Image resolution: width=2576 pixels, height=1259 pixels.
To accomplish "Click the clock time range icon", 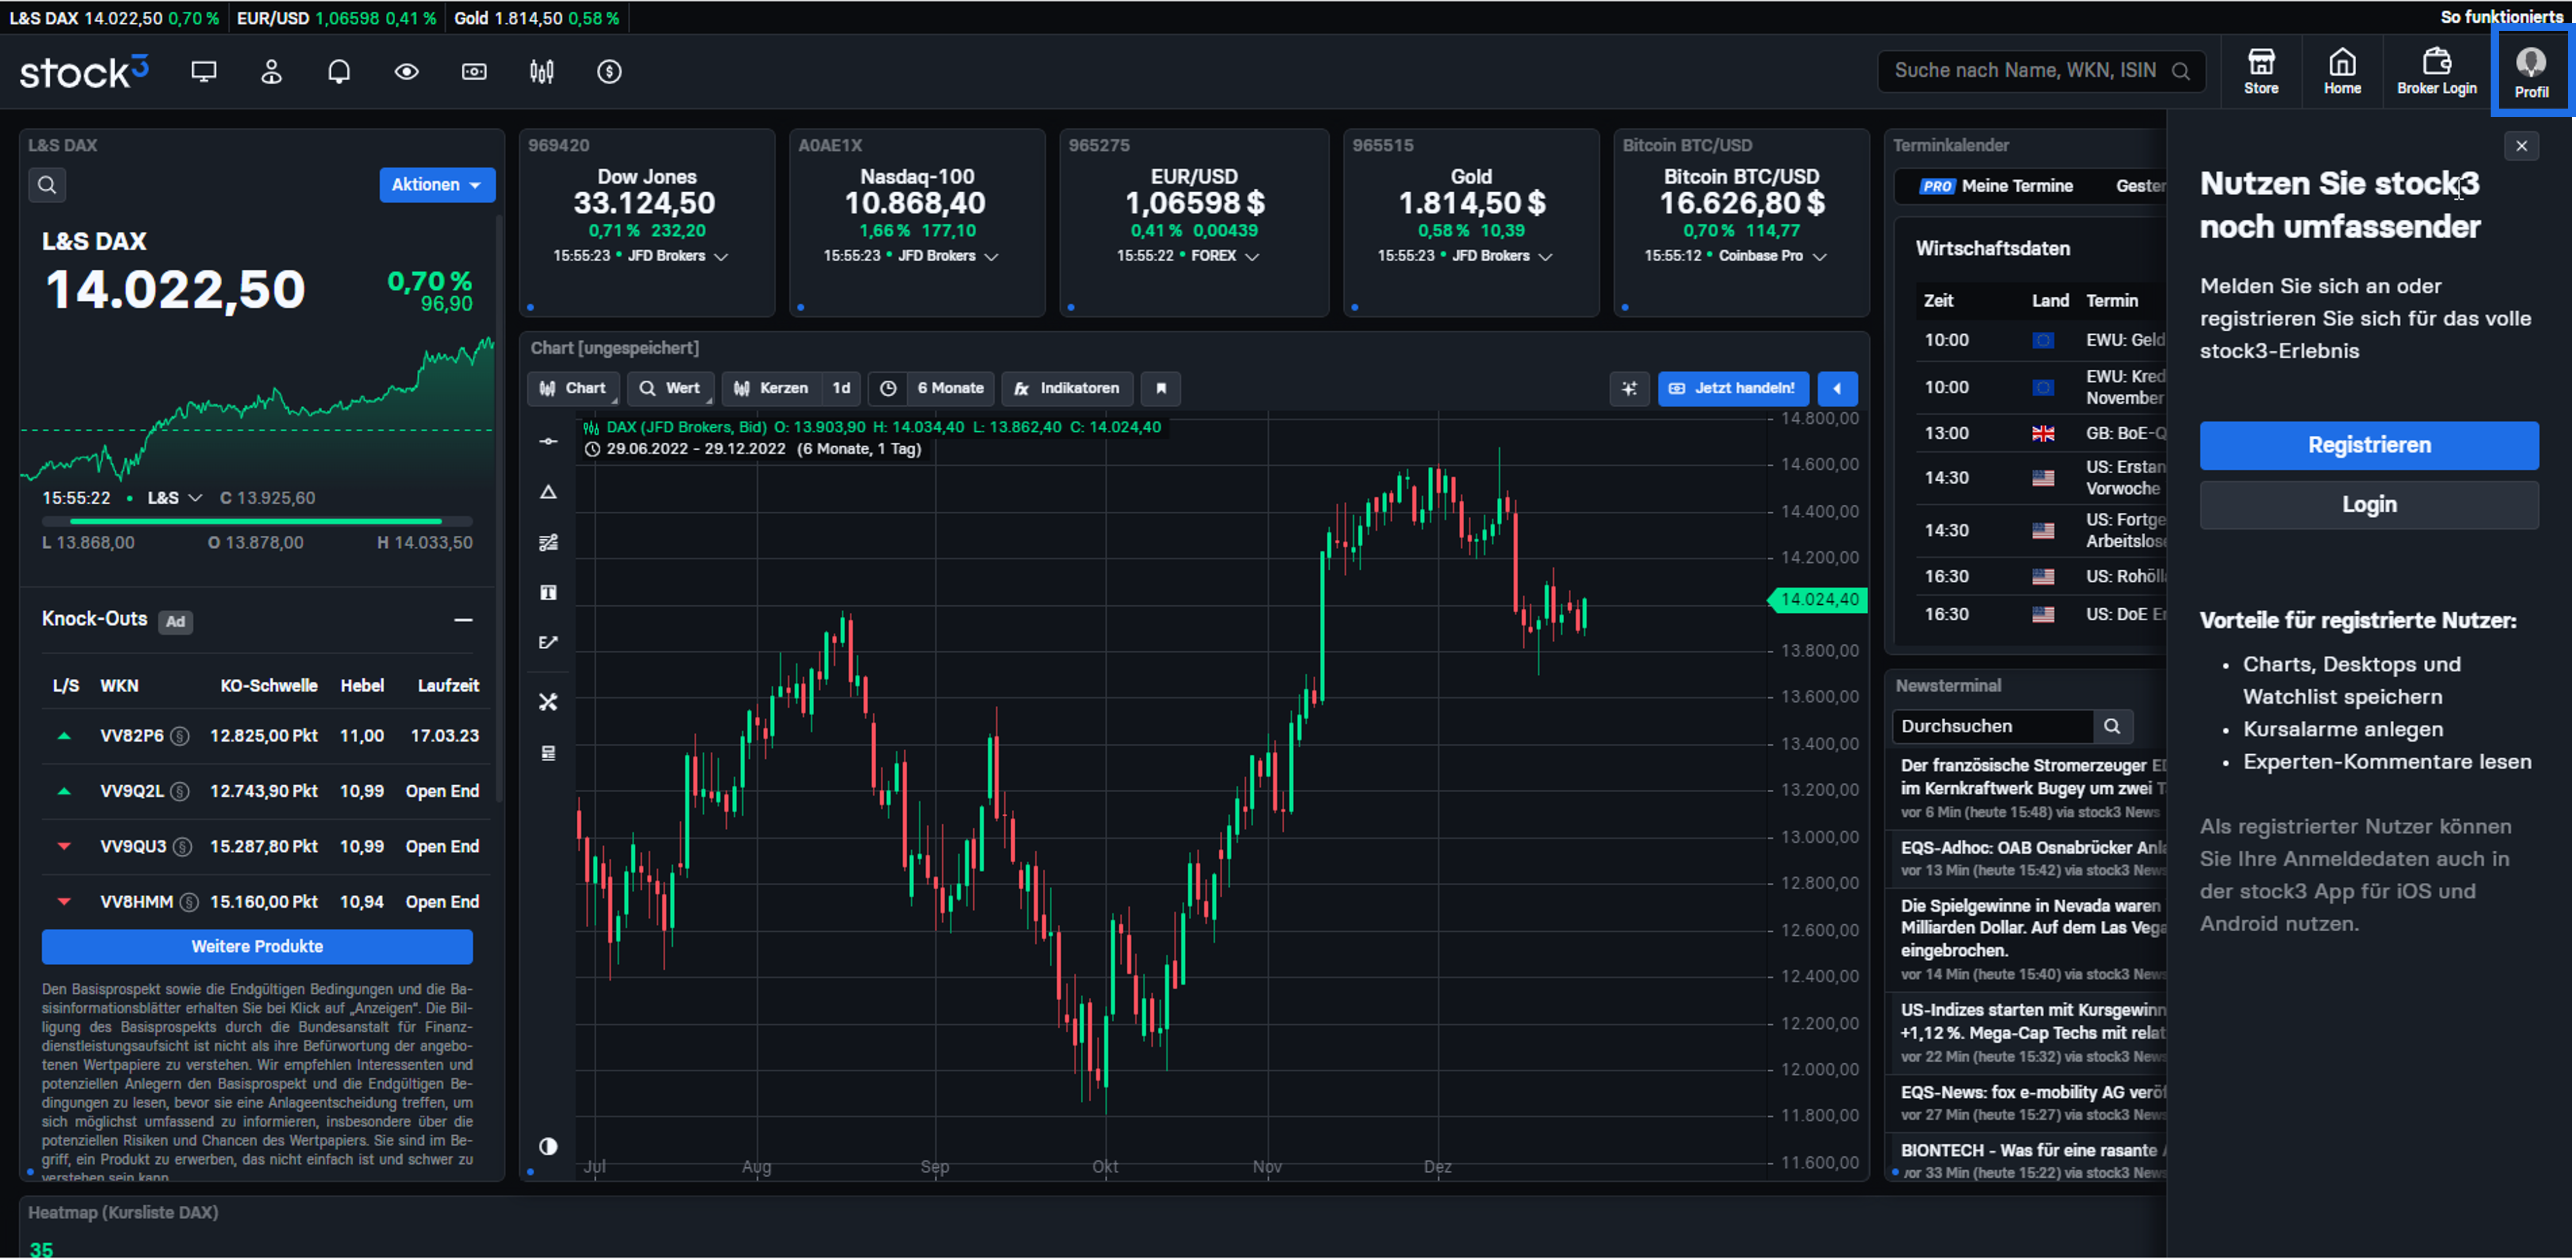I will (888, 389).
